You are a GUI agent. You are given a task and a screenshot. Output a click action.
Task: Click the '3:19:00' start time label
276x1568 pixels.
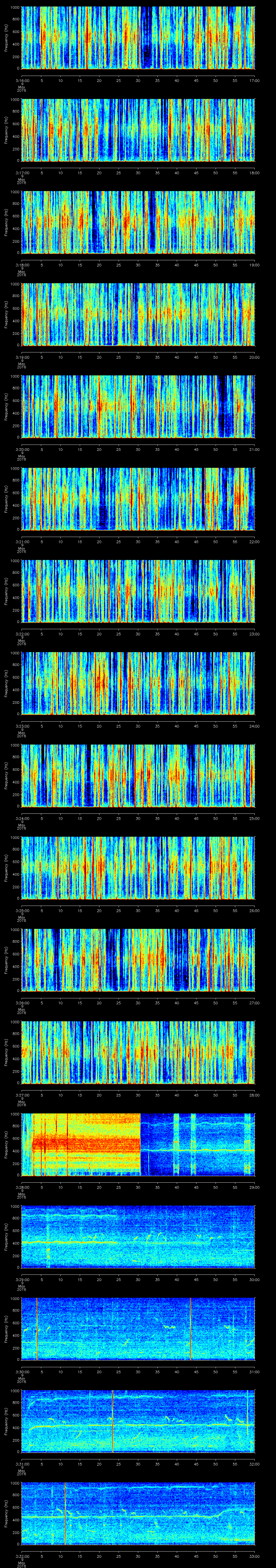[x=22, y=357]
